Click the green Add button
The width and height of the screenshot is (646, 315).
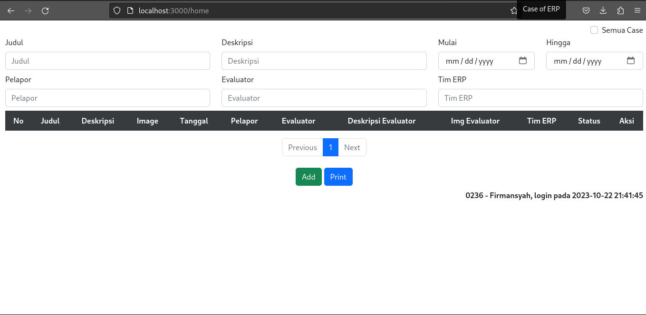309,177
